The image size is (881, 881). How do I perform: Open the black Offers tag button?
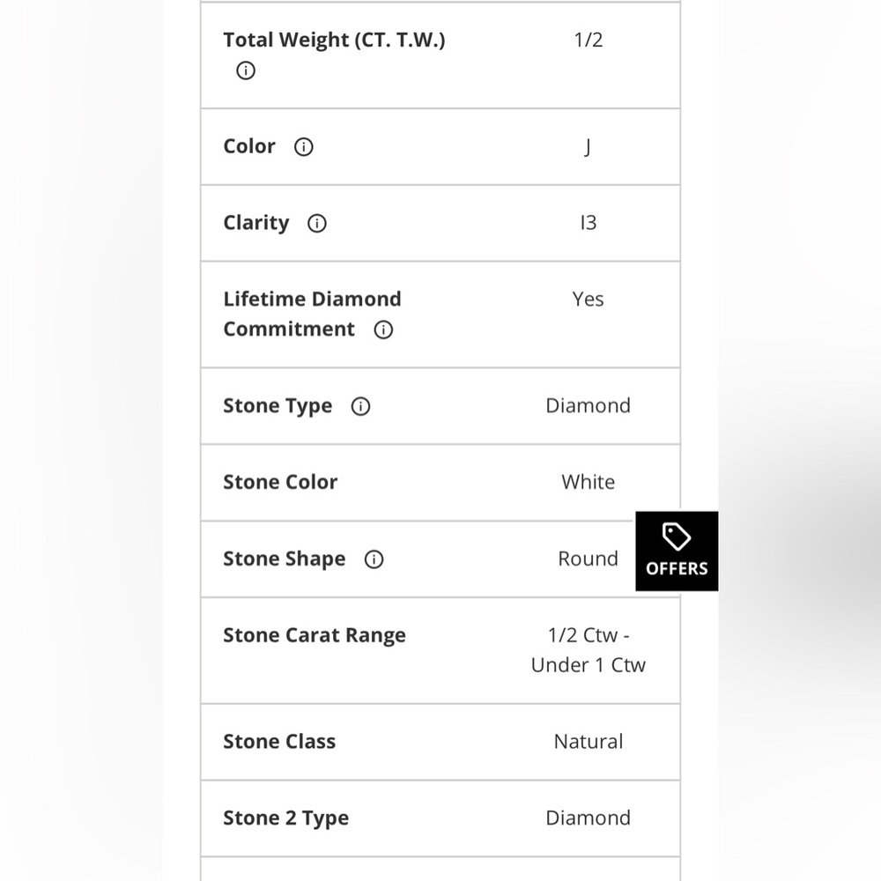[x=677, y=551]
